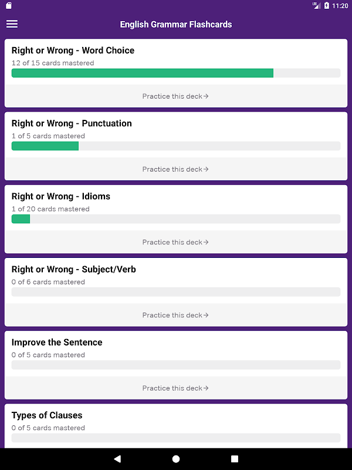The image size is (352, 470).
Task: Open the hamburger navigation menu
Action: click(12, 24)
